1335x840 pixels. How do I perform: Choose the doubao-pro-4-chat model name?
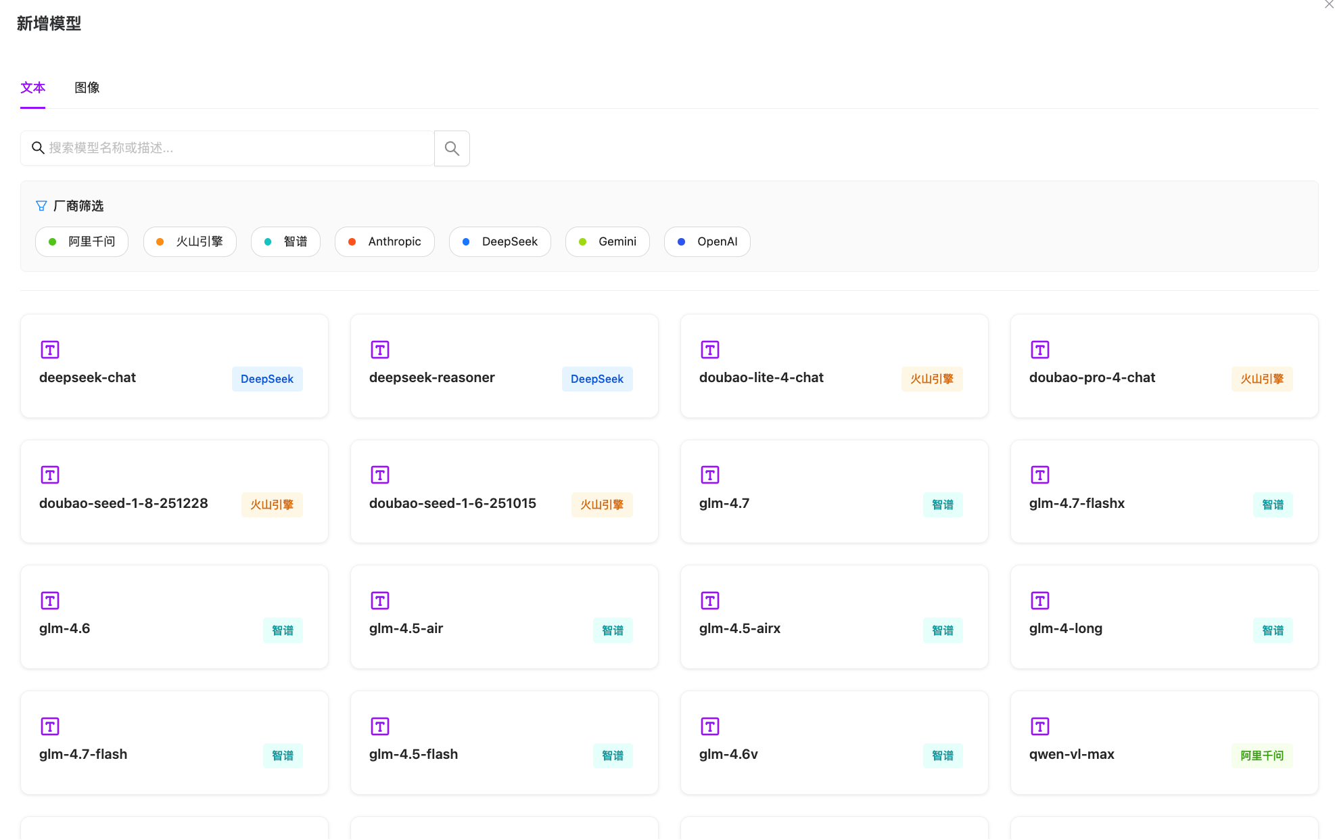coord(1092,377)
